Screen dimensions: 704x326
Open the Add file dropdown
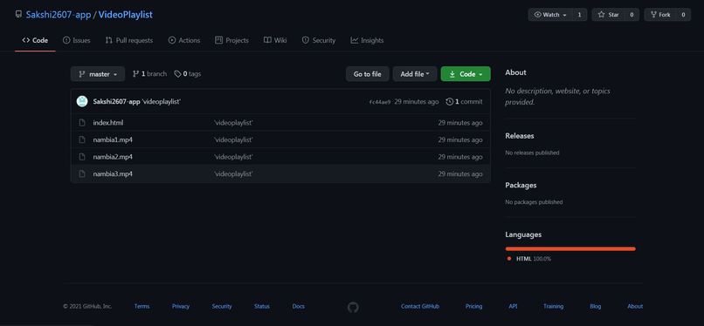(x=415, y=74)
